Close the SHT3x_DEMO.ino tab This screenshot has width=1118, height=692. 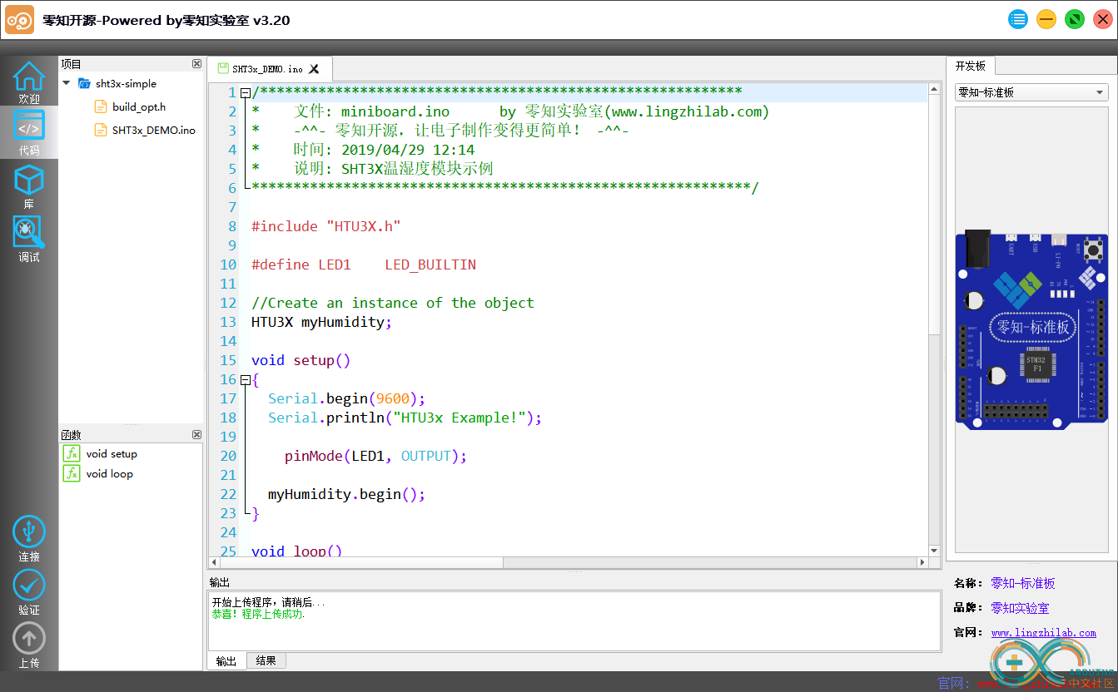coord(314,69)
